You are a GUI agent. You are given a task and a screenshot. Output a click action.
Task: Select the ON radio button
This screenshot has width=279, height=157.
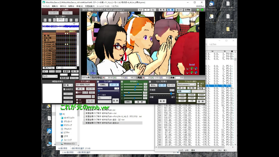(x=77, y=100)
